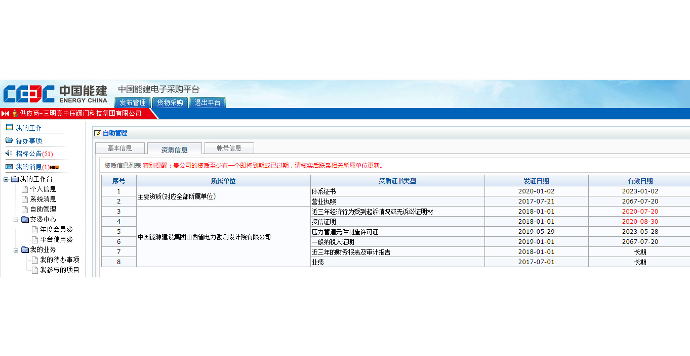Click 主要资质(对应全部所属单位) cell
This screenshot has height=356, width=690.
point(223,196)
